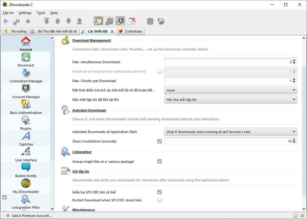Select the Captchas settings icon
Viewport: 307px width, 219px height.
[x=26, y=137]
